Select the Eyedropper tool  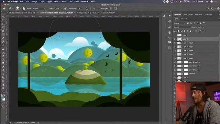coord(3,38)
